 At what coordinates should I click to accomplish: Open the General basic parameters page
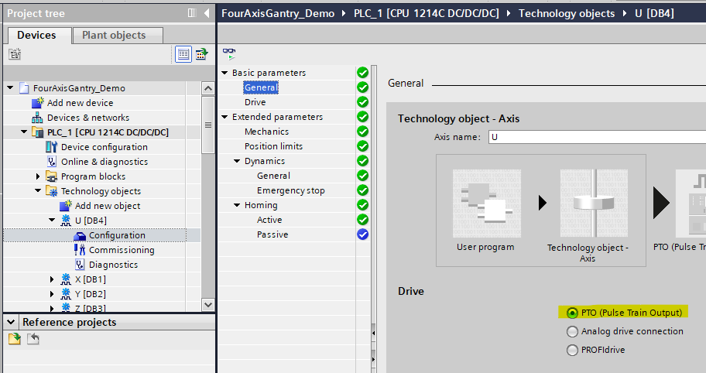click(x=261, y=87)
